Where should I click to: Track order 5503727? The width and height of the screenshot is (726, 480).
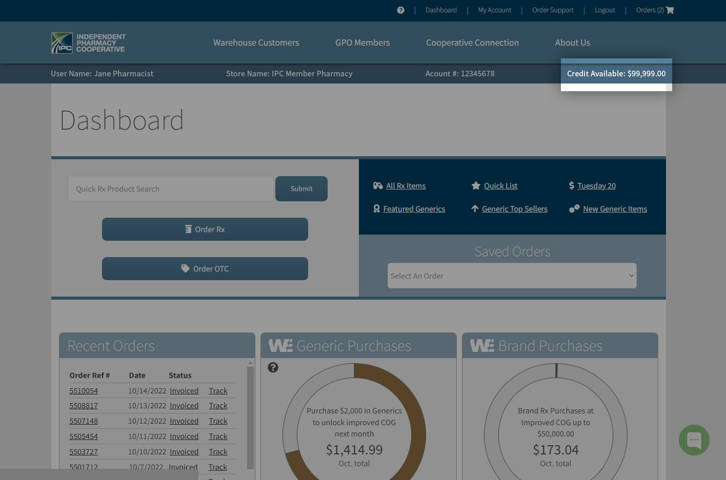pyautogui.click(x=218, y=452)
